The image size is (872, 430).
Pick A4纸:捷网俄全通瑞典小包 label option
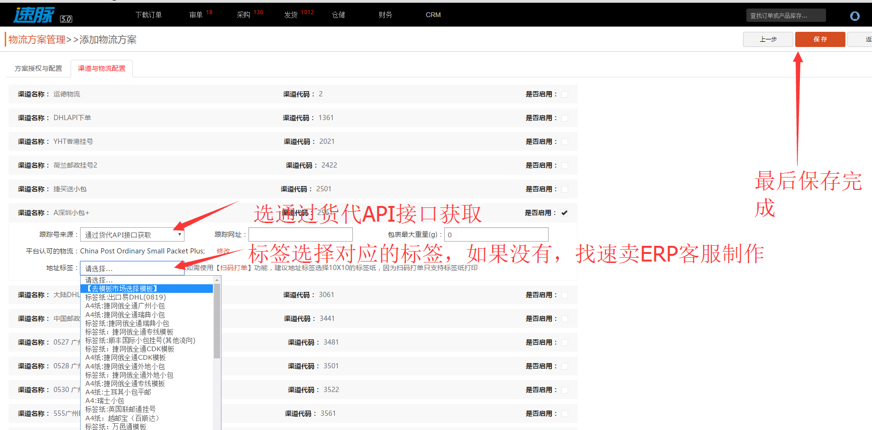[x=147, y=315]
